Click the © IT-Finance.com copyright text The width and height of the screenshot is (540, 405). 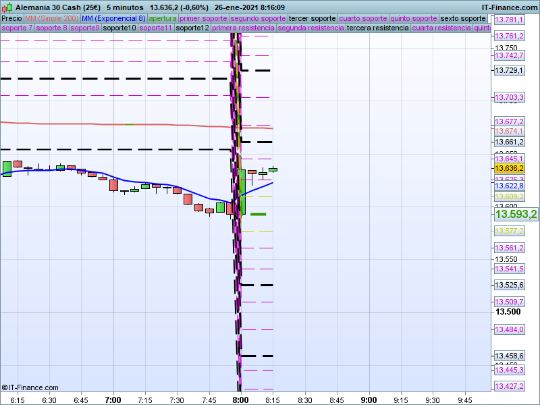pos(30,387)
